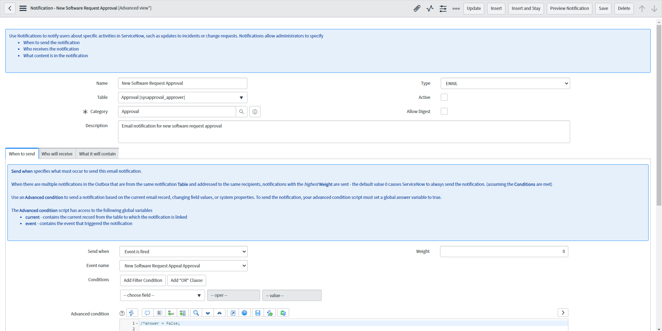
Task: Expand script editor with right chevron button
Action: pos(563,313)
